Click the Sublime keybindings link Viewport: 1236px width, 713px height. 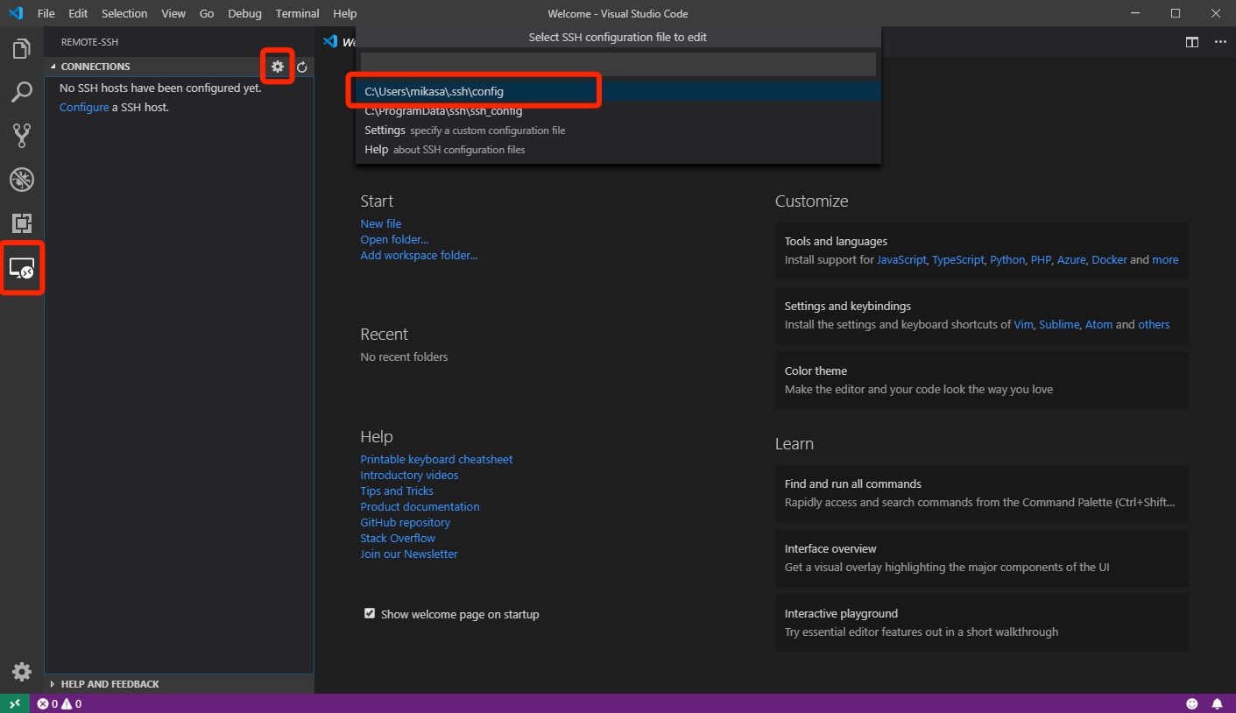(1059, 325)
